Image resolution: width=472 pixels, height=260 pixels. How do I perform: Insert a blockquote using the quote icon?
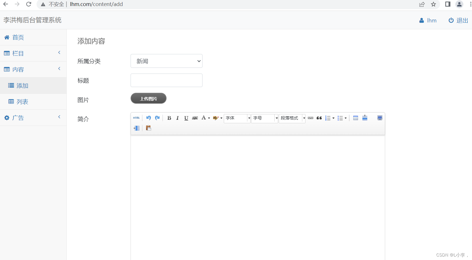pos(319,118)
